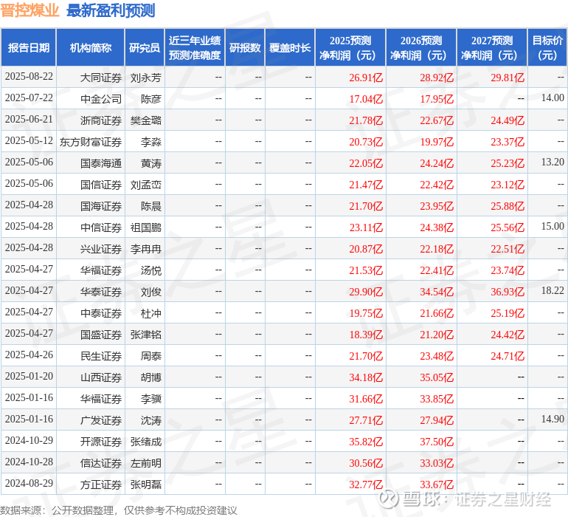Click target price 18.22
Screen dimensions: 568x517
coord(553,290)
